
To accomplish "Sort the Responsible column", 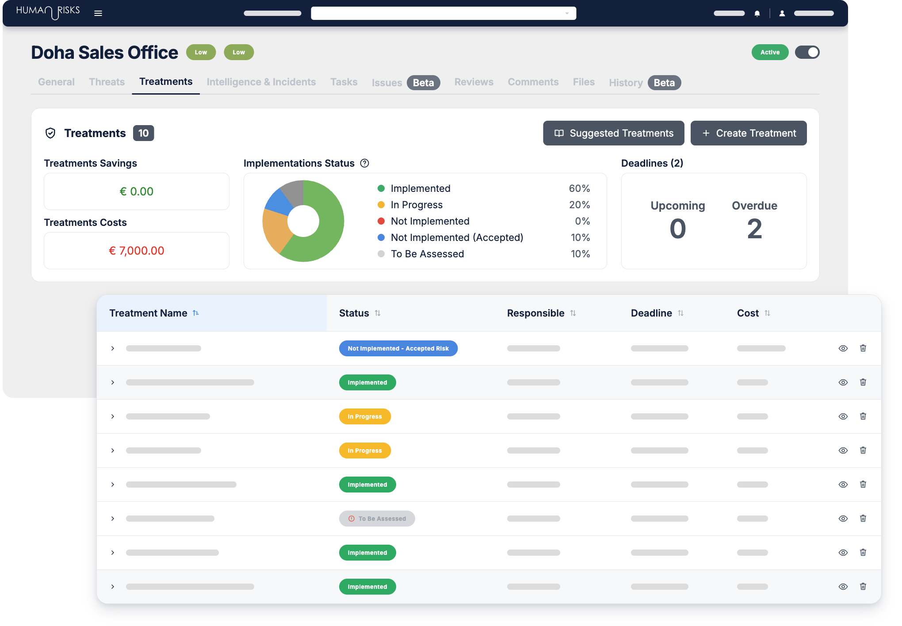I will (x=573, y=313).
